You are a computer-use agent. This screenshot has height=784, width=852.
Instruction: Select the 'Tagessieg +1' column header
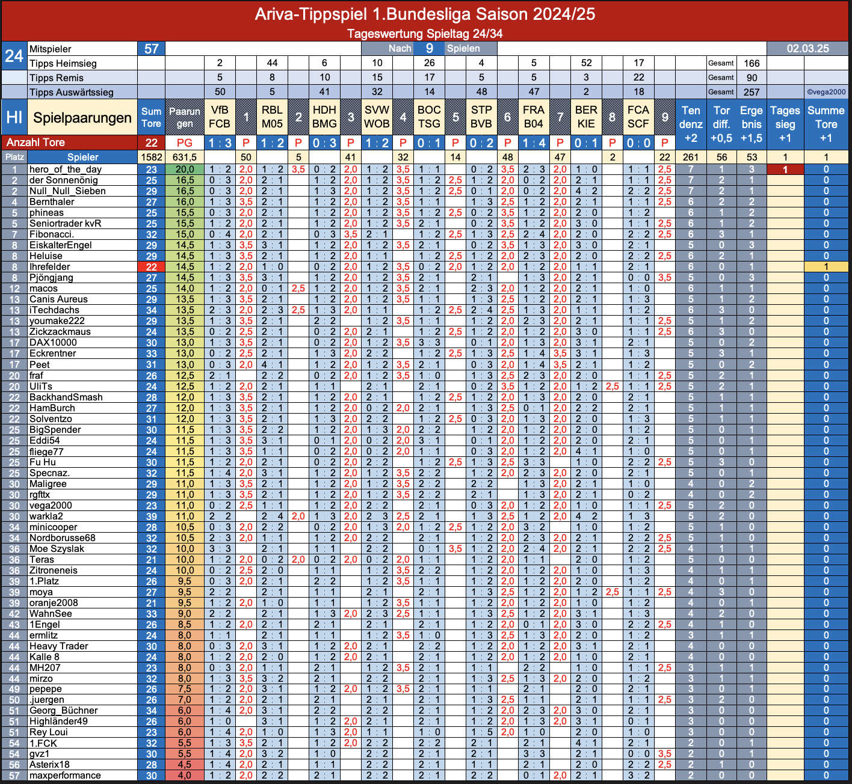click(785, 124)
